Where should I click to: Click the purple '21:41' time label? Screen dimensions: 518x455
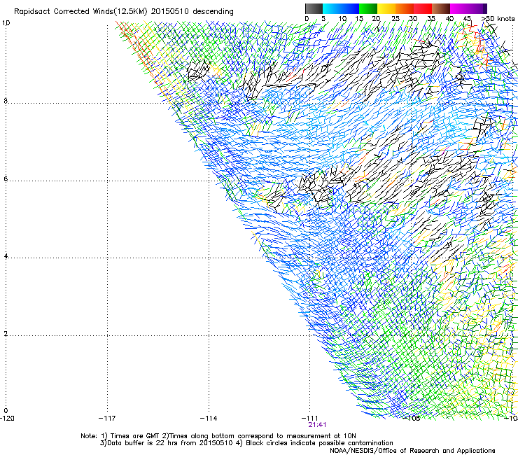click(x=317, y=425)
